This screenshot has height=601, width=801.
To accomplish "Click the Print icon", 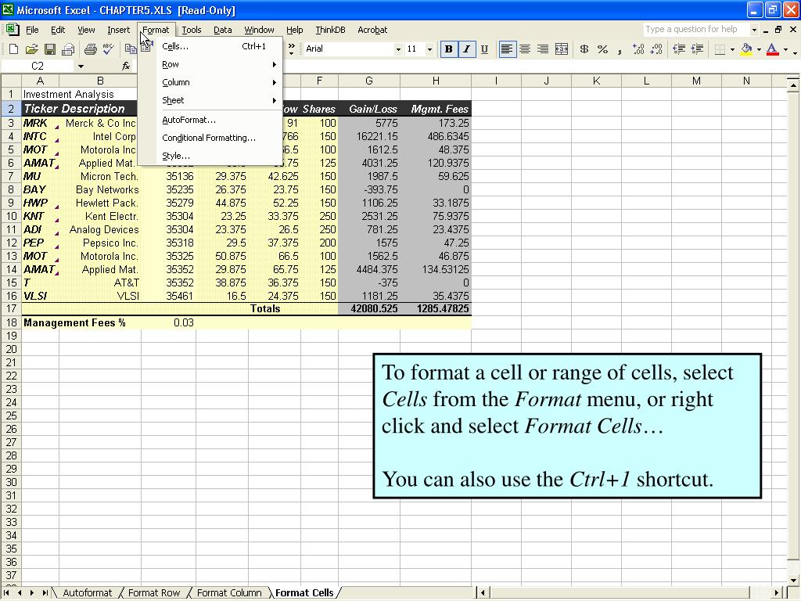I will pyautogui.click(x=91, y=49).
